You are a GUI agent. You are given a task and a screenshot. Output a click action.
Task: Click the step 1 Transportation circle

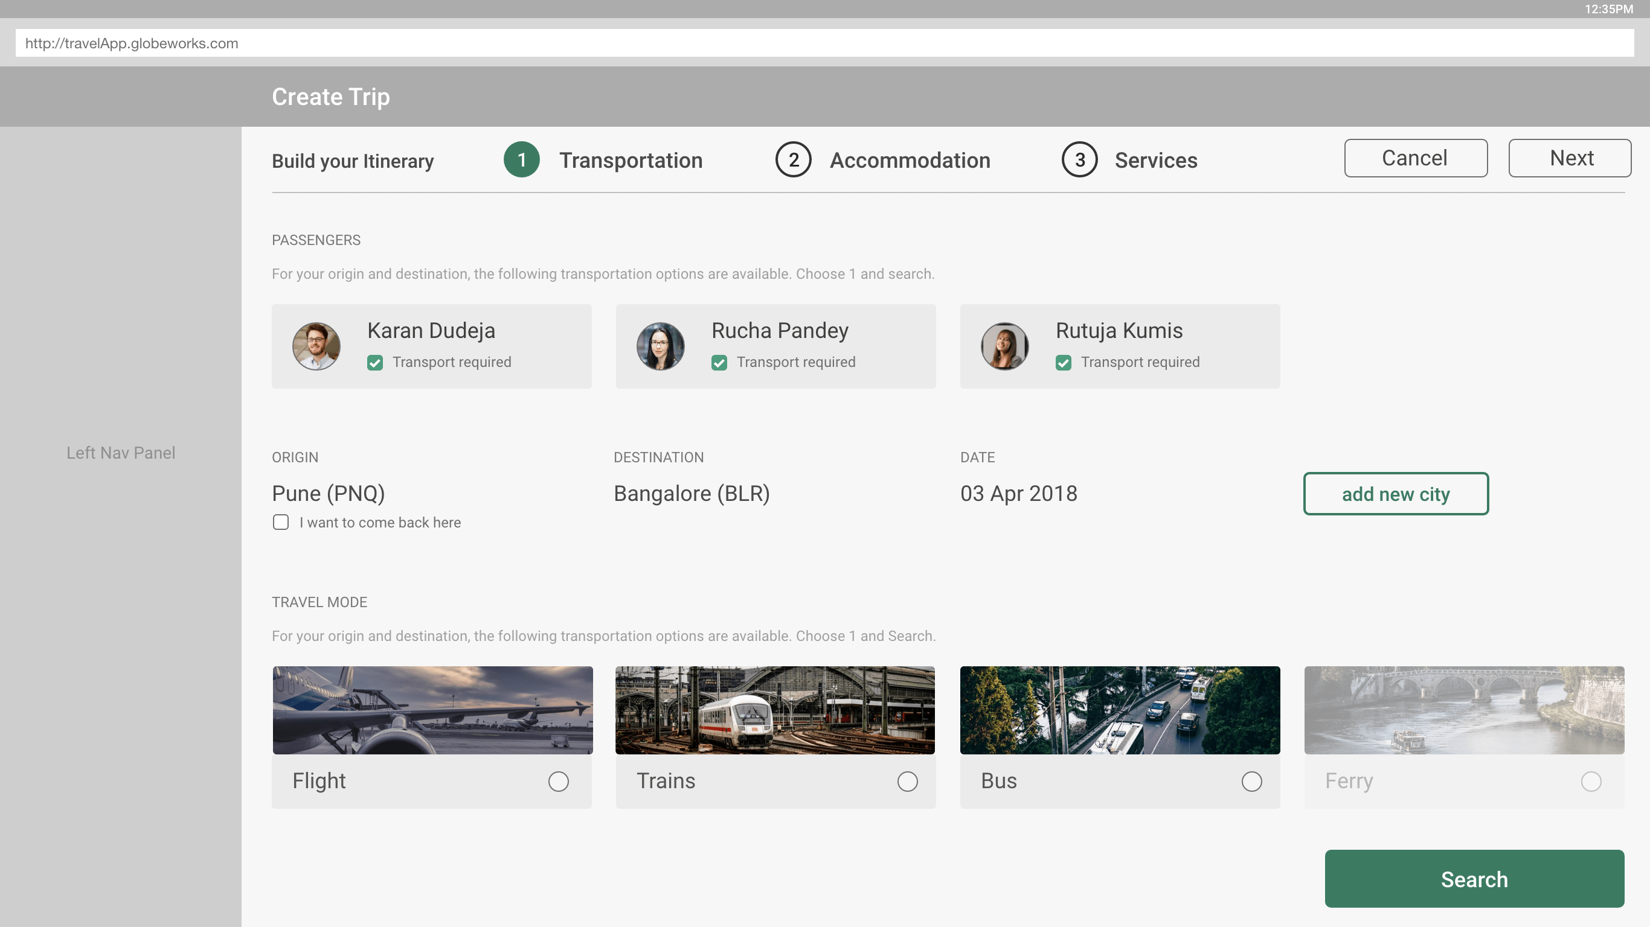pyautogui.click(x=521, y=159)
